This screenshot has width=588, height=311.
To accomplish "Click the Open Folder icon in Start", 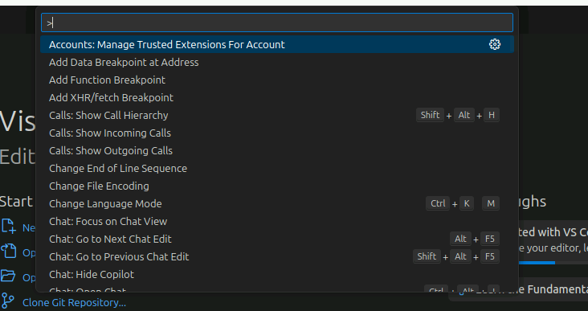I will point(8,276).
